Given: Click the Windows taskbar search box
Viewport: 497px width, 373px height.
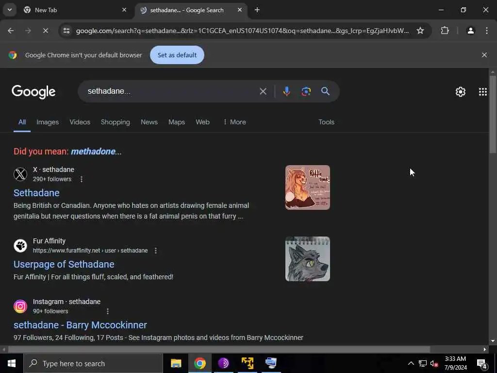Looking at the screenshot, I should pos(93,363).
